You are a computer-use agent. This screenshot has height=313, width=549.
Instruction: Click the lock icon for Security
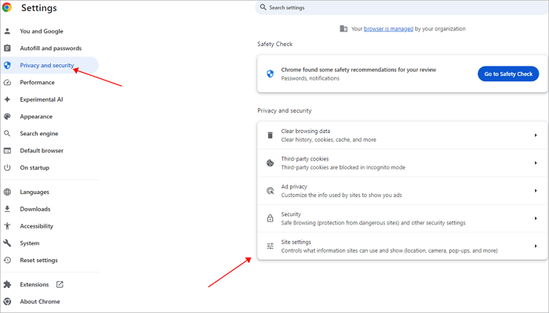pyautogui.click(x=270, y=218)
